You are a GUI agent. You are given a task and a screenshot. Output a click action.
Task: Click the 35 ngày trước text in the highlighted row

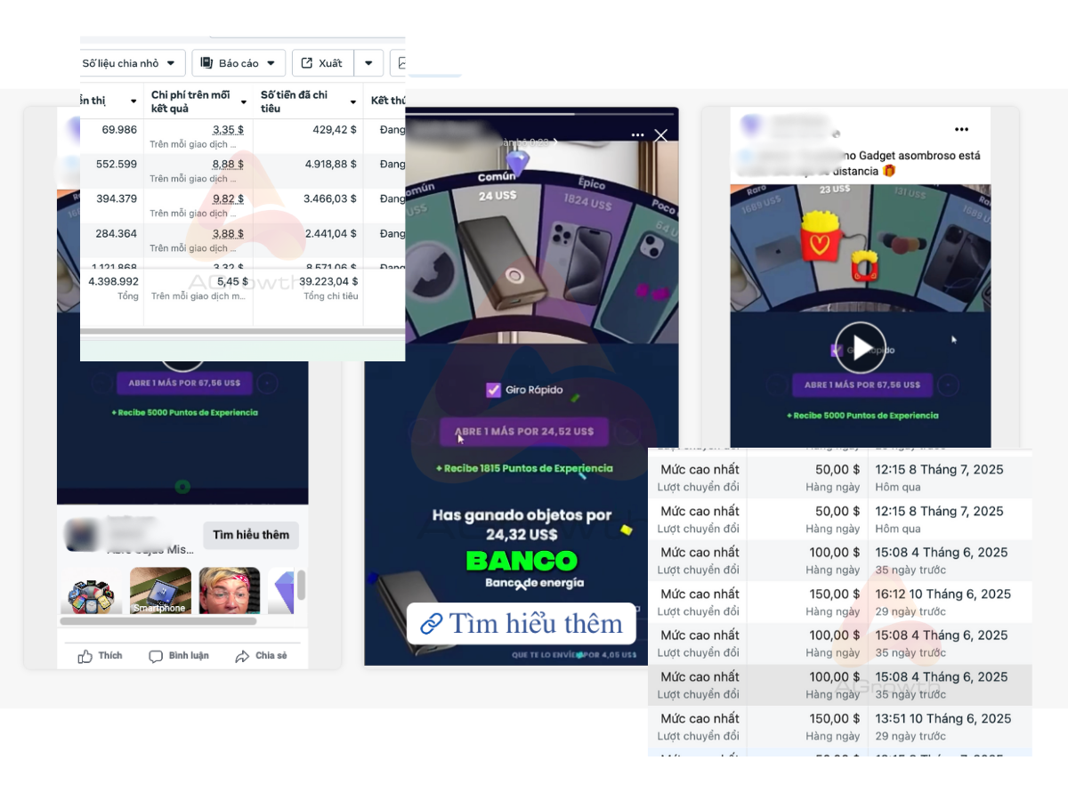[910, 694]
